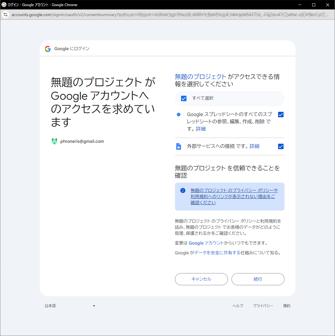Close the Chrome login window
This screenshot has width=335, height=336.
328,5
